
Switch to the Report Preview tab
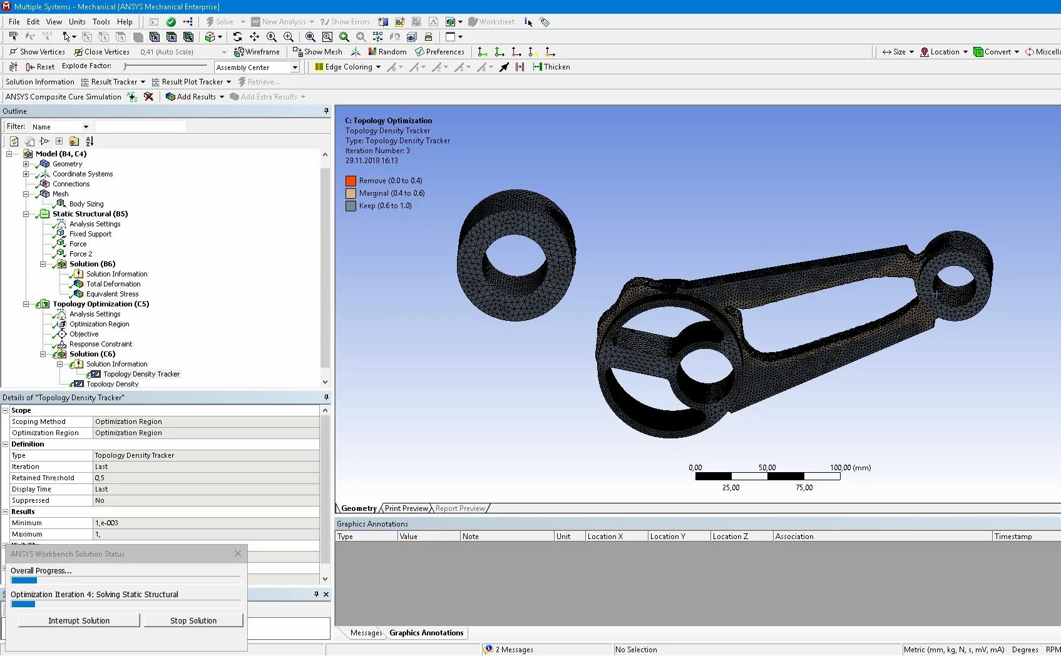click(x=460, y=508)
